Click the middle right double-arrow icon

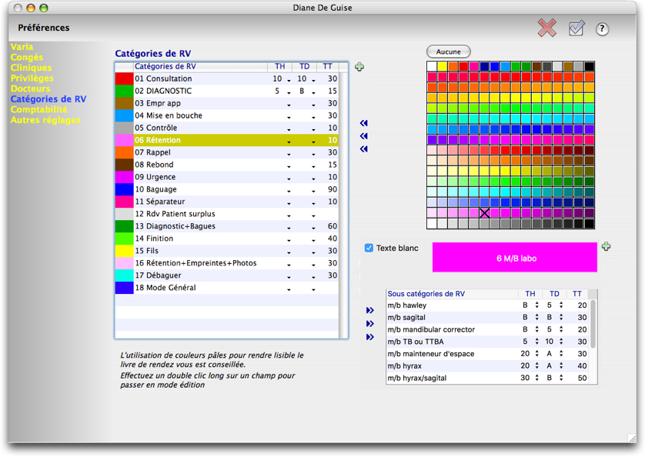[369, 324]
